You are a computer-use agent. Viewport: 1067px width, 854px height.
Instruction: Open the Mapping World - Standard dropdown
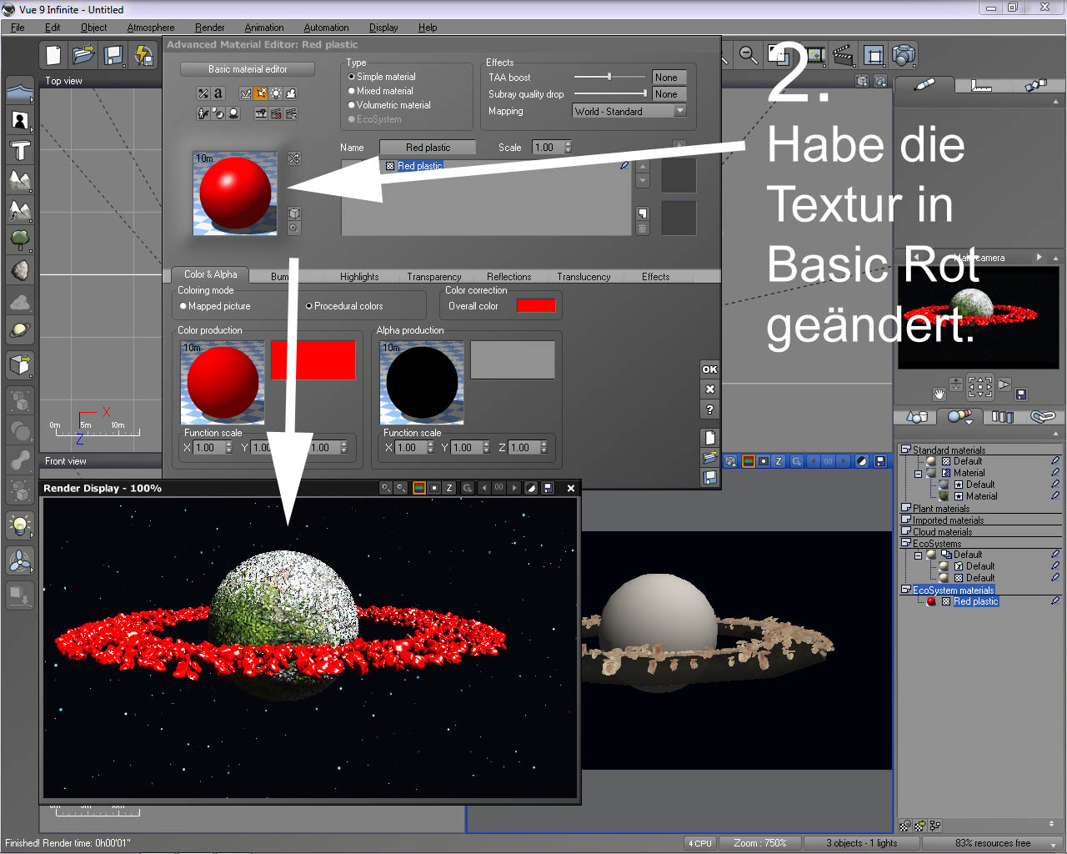pyautogui.click(x=629, y=111)
